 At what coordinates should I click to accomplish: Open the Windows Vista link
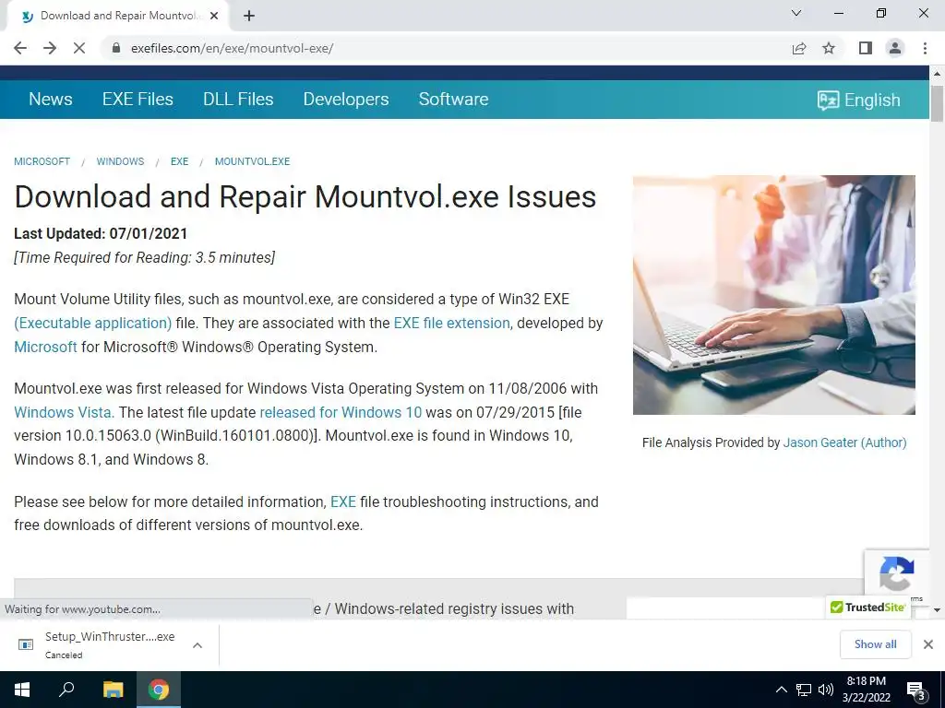point(64,412)
